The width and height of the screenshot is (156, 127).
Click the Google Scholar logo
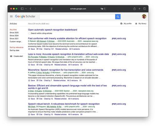pos(25,16)
